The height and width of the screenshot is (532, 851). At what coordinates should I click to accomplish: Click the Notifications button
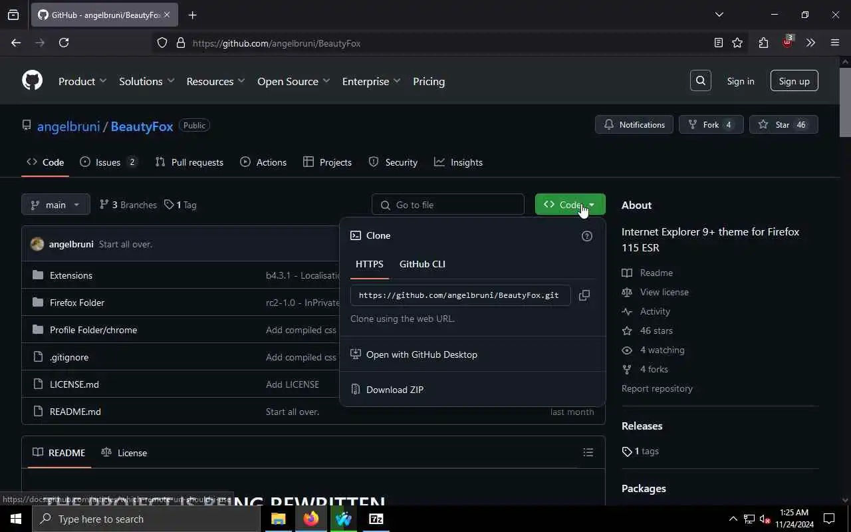634,124
